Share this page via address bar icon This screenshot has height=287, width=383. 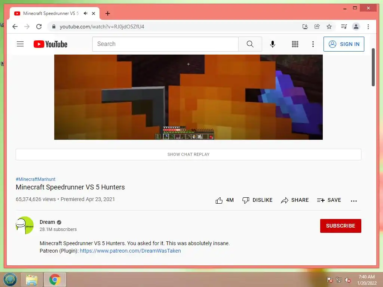pos(317,27)
